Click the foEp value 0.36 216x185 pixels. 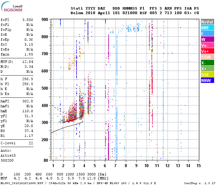(x=29, y=40)
